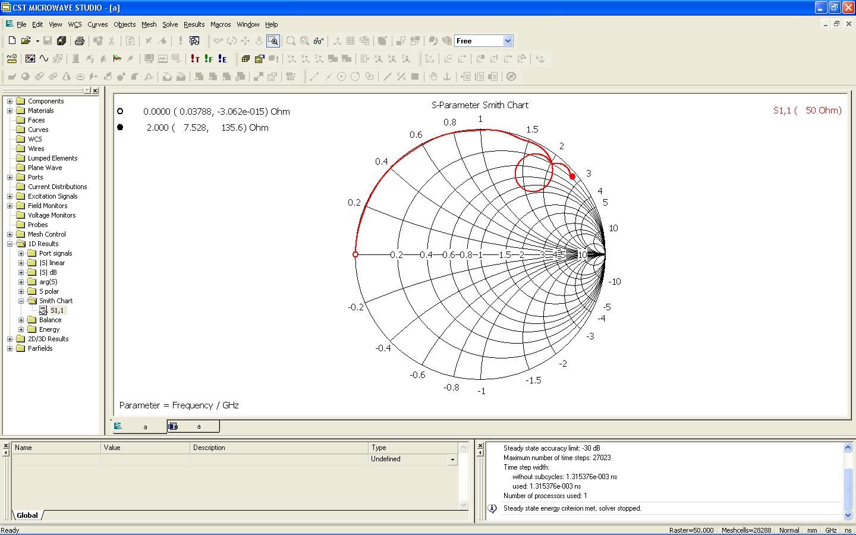
Task: Click the units ruler icon in second toolbar
Action: pos(12,59)
